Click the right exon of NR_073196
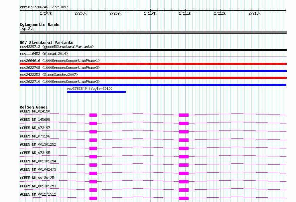This screenshot has height=202, width=296. (184, 140)
